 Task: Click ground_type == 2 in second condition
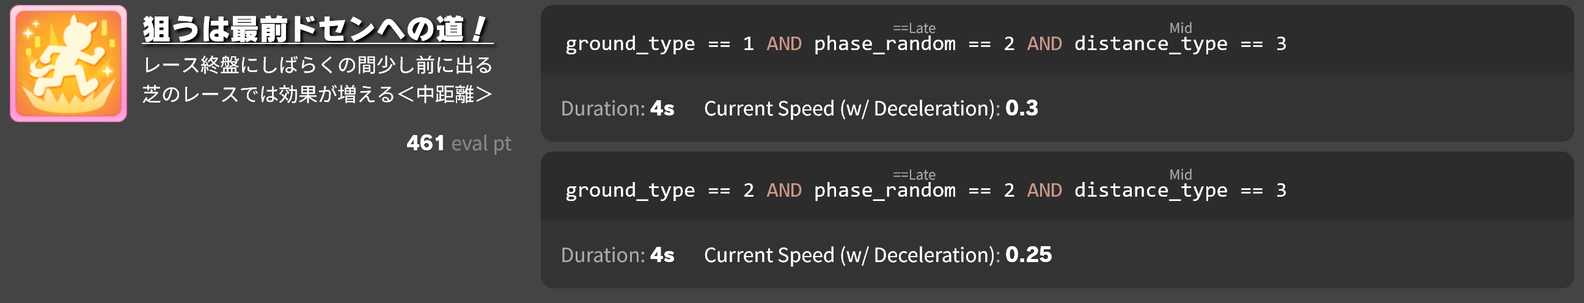pyautogui.click(x=659, y=191)
